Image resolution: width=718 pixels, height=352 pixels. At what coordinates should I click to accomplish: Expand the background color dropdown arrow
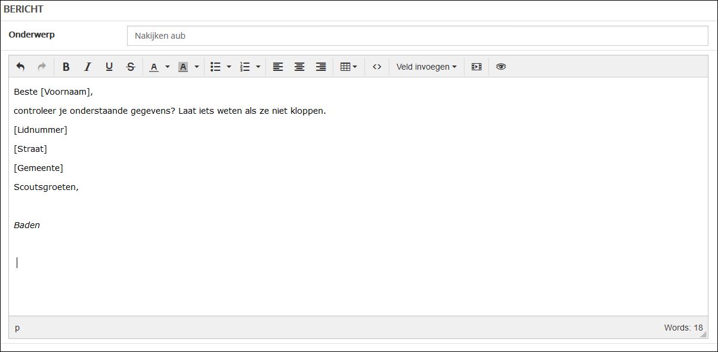coord(197,67)
